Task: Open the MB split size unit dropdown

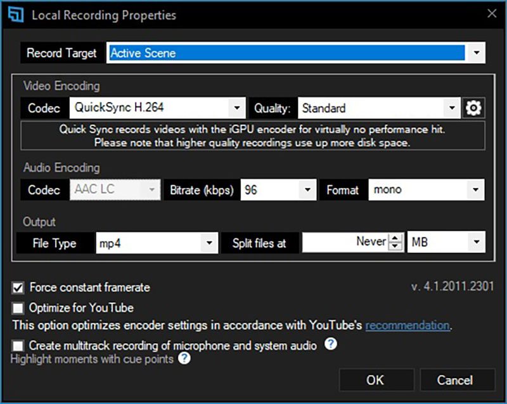Action: (476, 243)
